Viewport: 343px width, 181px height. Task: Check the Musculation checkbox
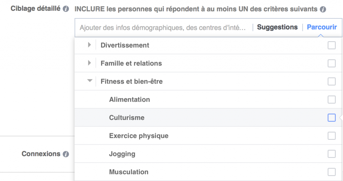pos(332,172)
